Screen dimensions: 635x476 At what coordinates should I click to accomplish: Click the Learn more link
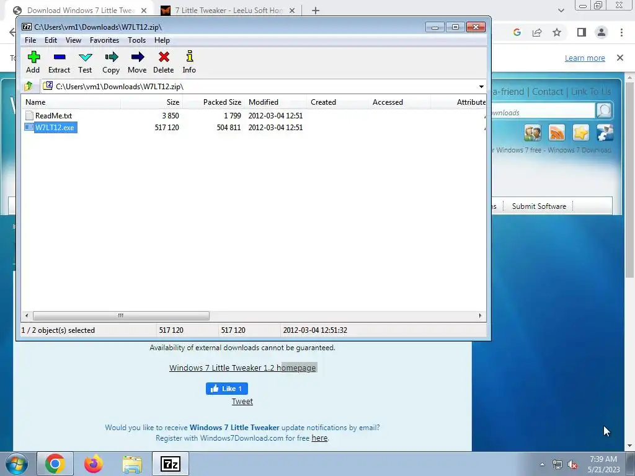[585, 58]
